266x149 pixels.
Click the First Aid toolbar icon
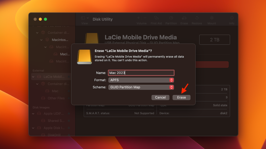tap(156, 18)
